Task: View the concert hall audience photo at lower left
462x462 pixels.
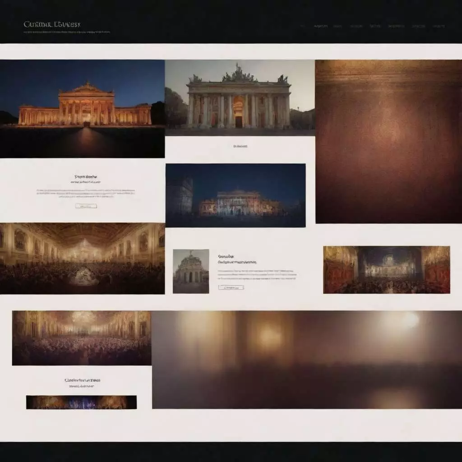Action: click(x=82, y=338)
